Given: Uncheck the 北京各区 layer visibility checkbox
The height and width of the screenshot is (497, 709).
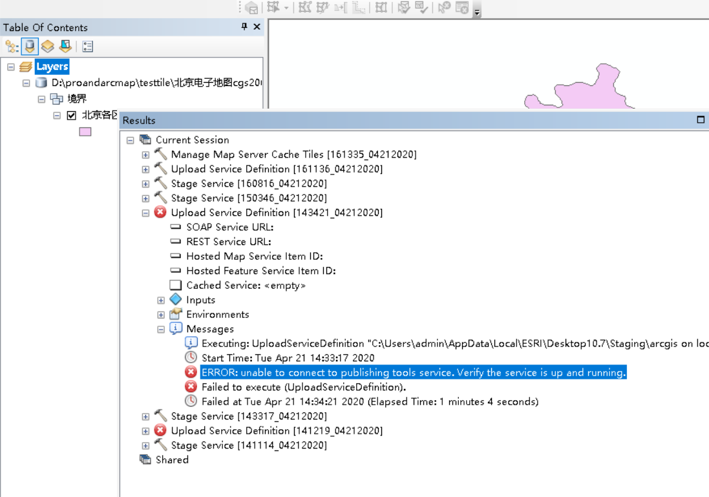Looking at the screenshot, I should point(70,115).
